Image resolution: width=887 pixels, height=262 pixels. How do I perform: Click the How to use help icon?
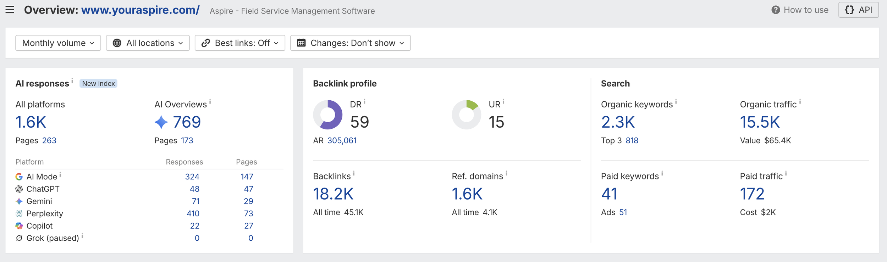click(x=776, y=10)
